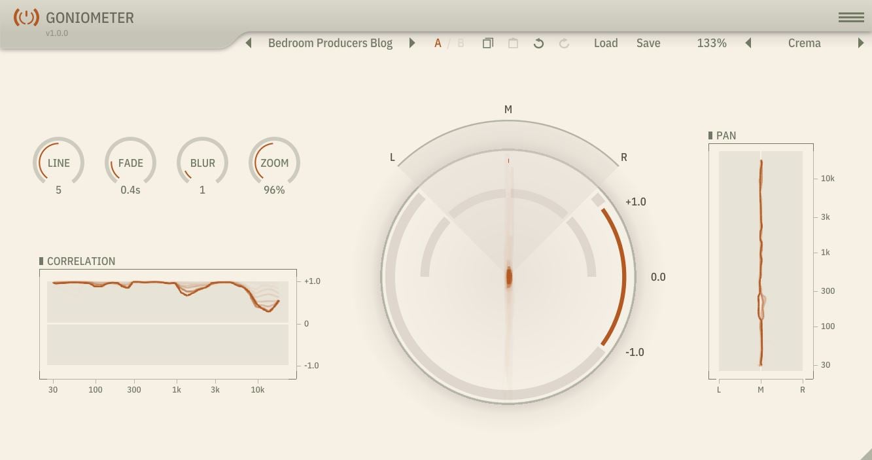Click the undo icon

pos(538,43)
